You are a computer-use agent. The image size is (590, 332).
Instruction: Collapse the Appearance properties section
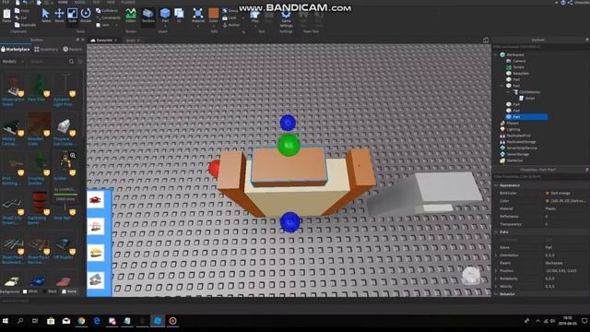click(x=496, y=185)
